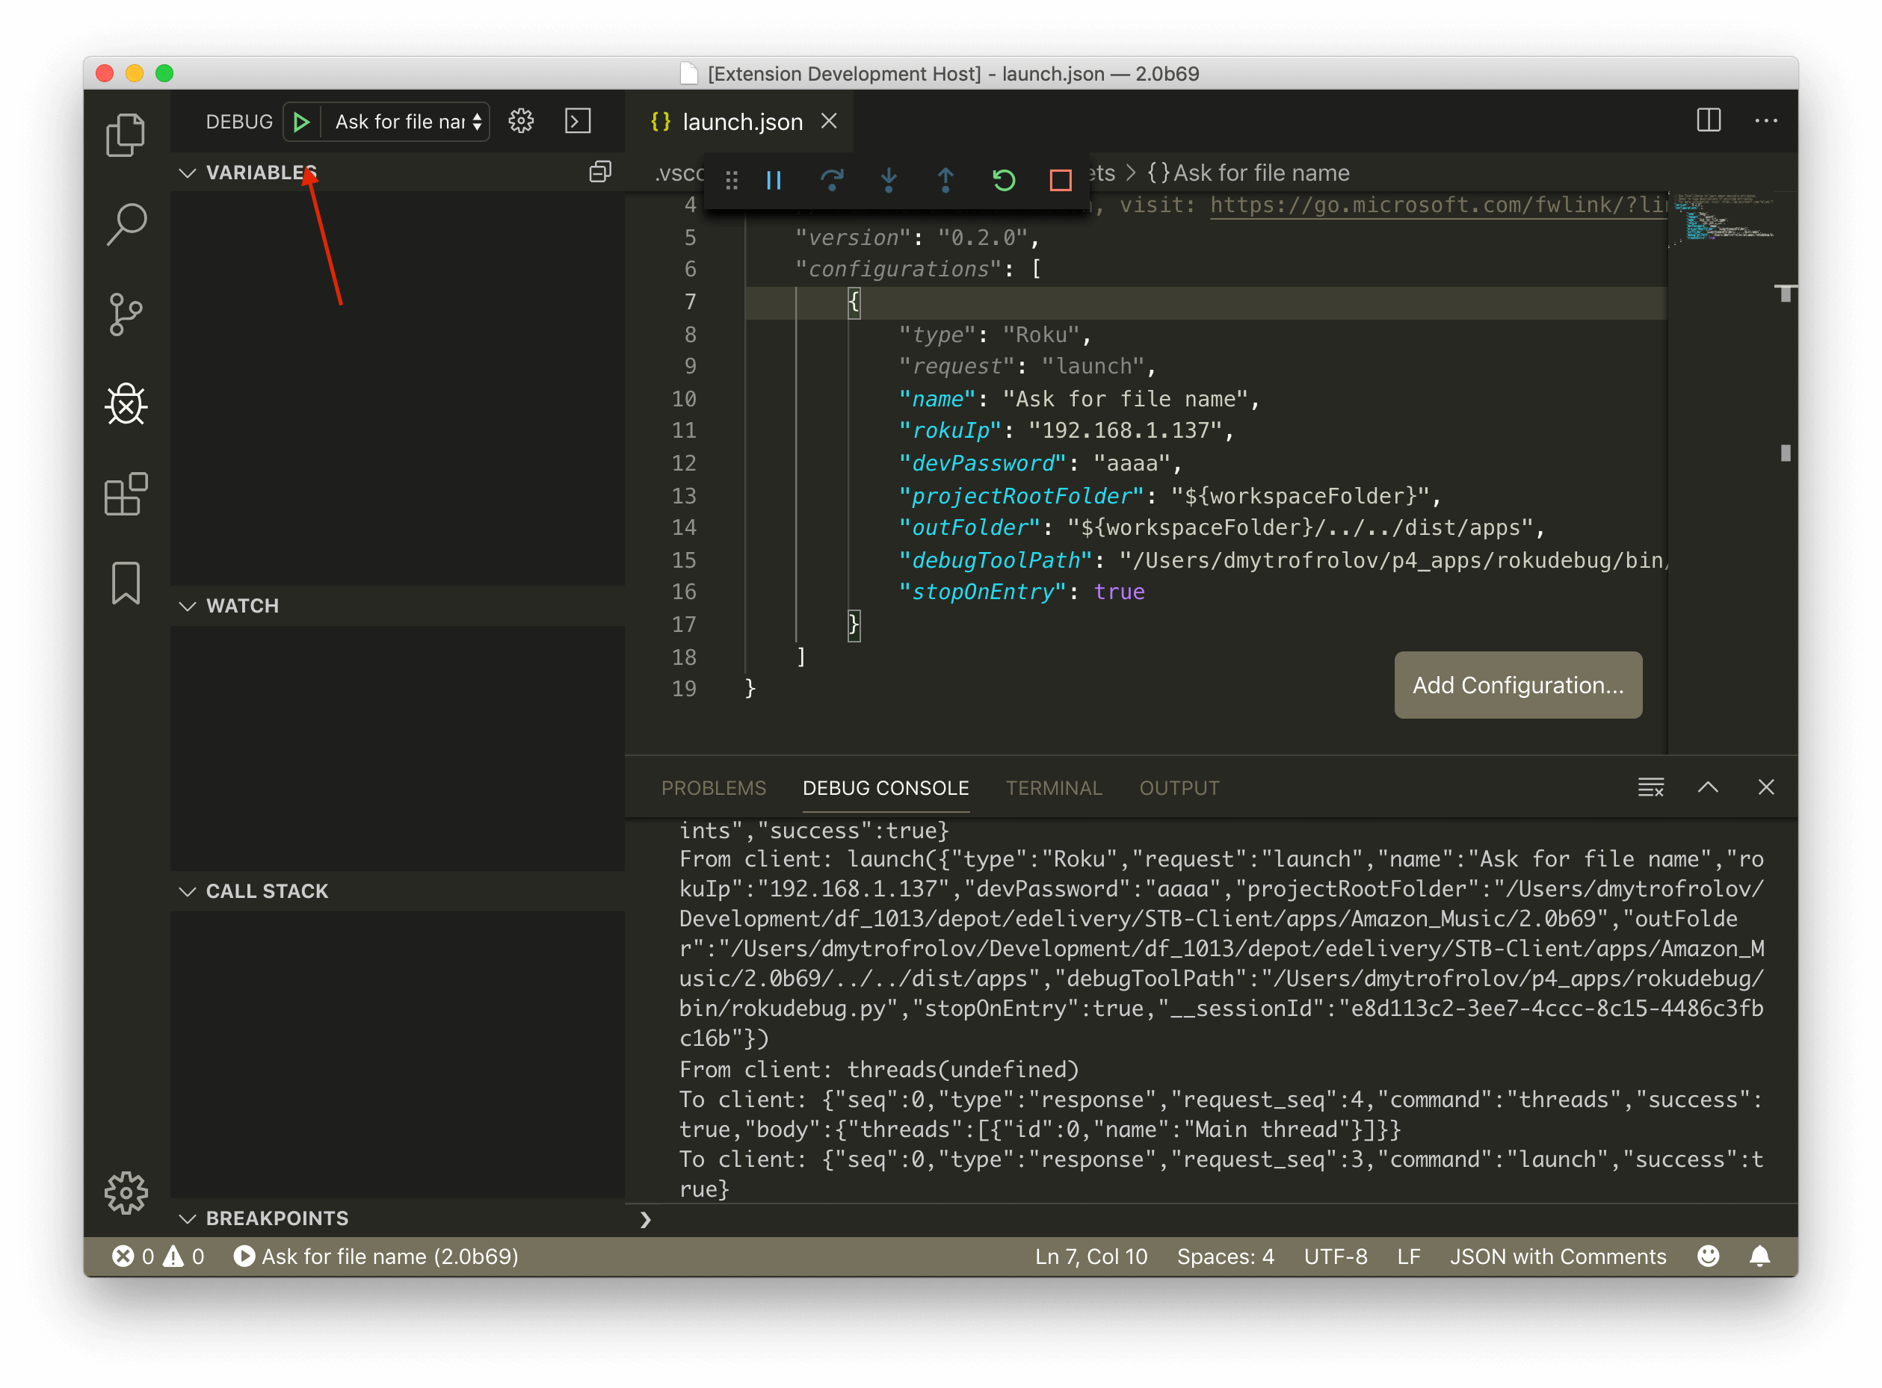Select Step Over in the debug toolbar

831,180
